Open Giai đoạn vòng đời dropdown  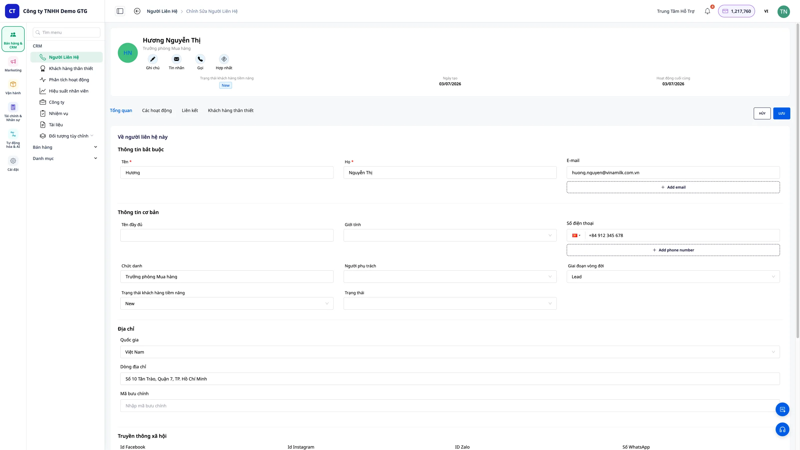(673, 277)
